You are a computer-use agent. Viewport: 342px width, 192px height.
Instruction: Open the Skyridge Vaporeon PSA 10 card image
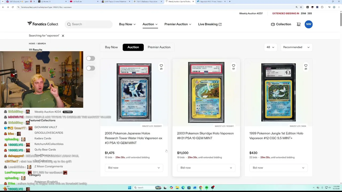tap(206, 92)
